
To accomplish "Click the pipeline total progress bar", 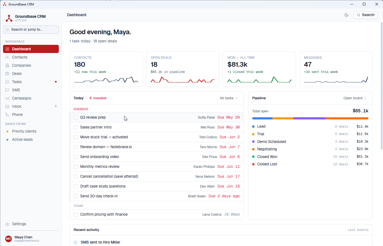I will (310, 118).
